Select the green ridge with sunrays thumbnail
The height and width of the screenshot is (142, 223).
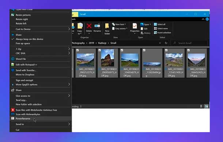pos(130,60)
